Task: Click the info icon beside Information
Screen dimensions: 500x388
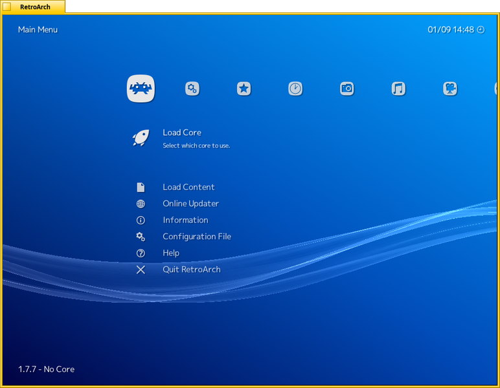Action: [x=141, y=221]
